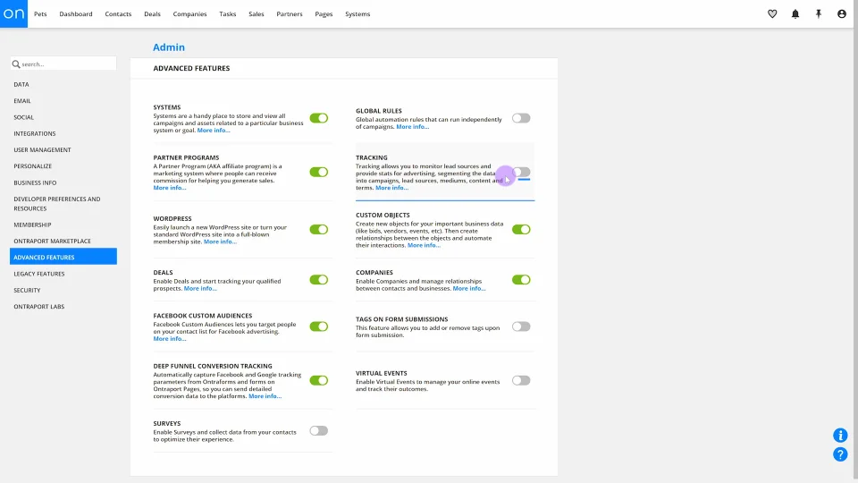Screen dimensions: 858x483
Task: Click the pin icon in header
Action: click(819, 13)
